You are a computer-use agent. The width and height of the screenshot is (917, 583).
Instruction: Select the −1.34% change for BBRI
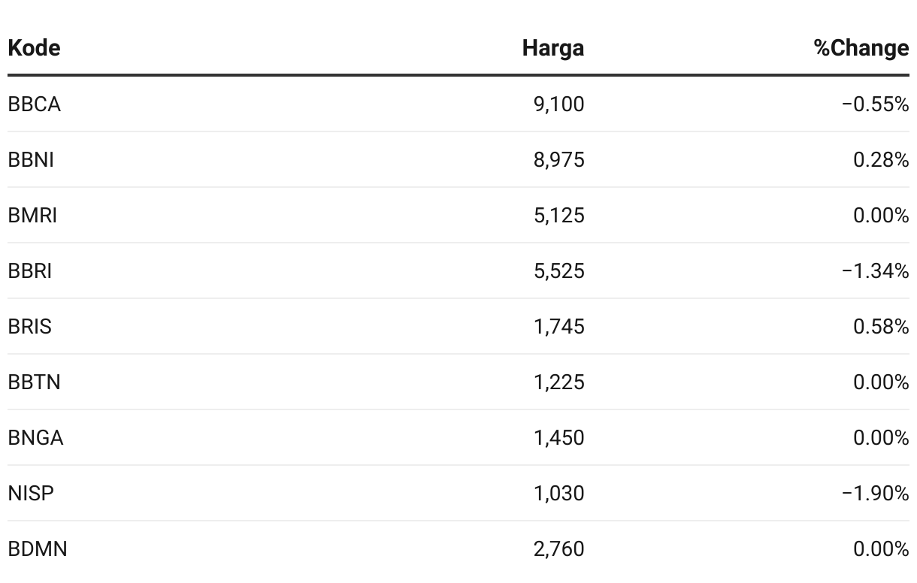(x=876, y=271)
